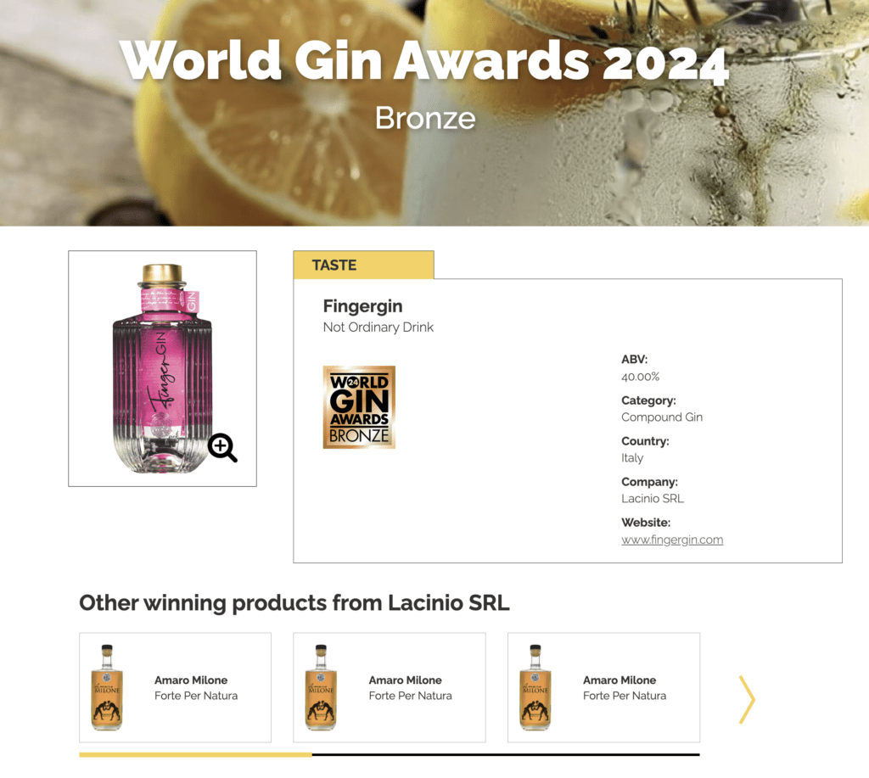This screenshot has width=869, height=778.
Task: Click the second Amaro Milone bottle picture
Action: point(321,688)
